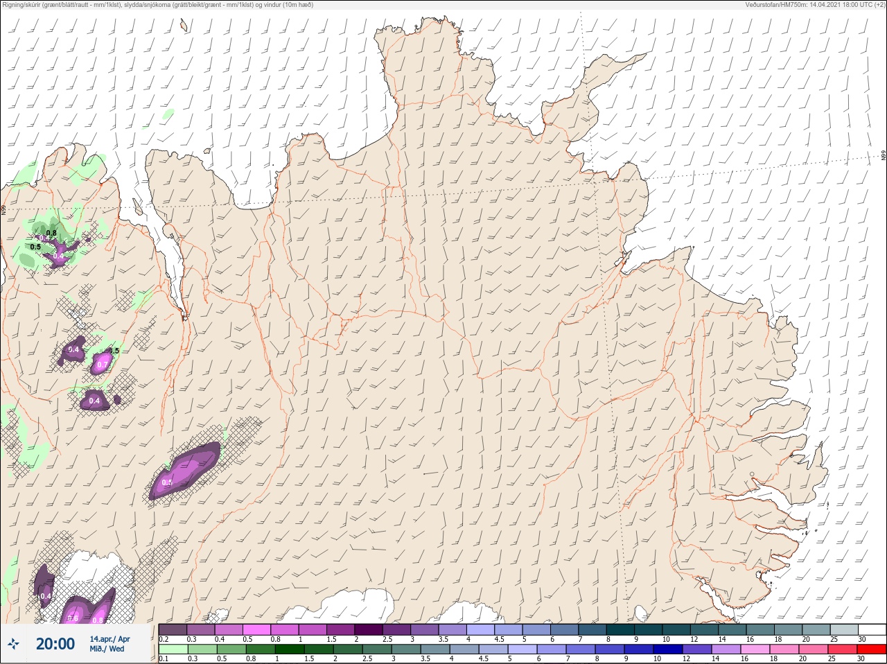This screenshot has width=887, height=664.
Task: Click the '30' label on the upper legend
Action: (861, 638)
